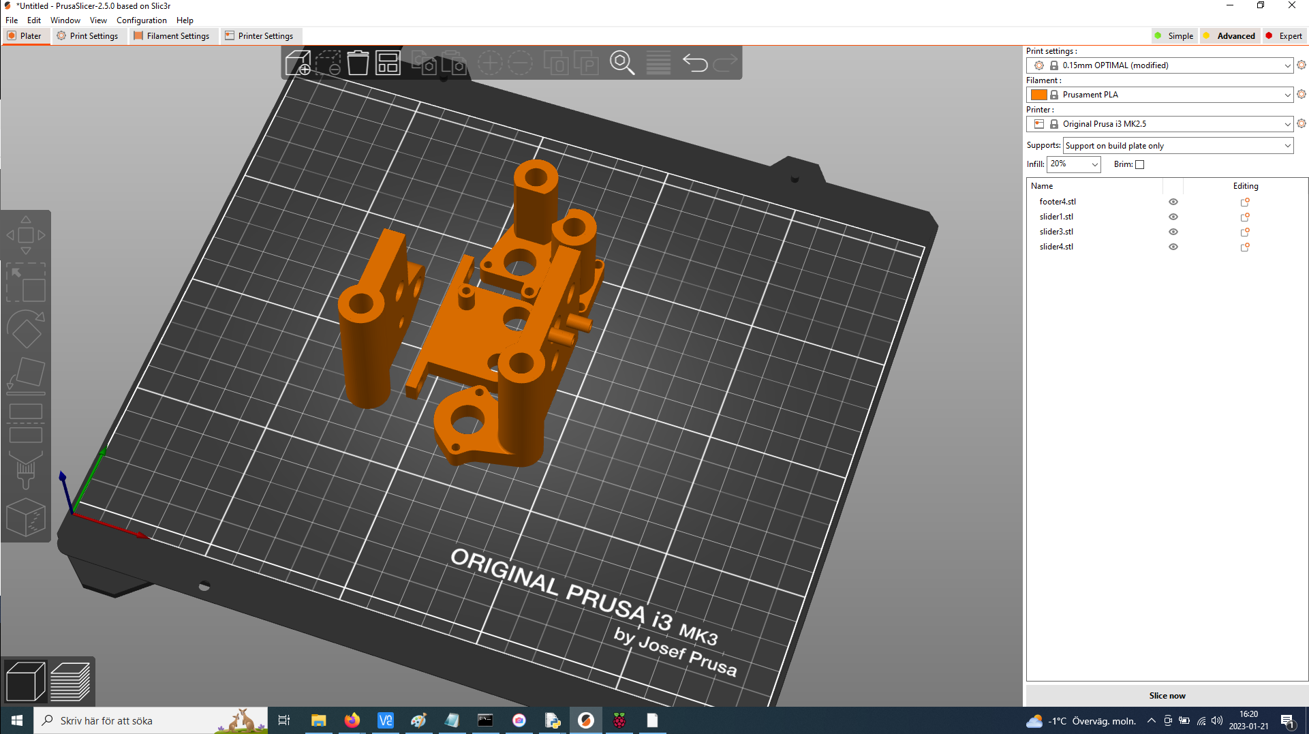Toggle visibility of footer4.stl
Screen dimensions: 1309x734
pos(1173,201)
